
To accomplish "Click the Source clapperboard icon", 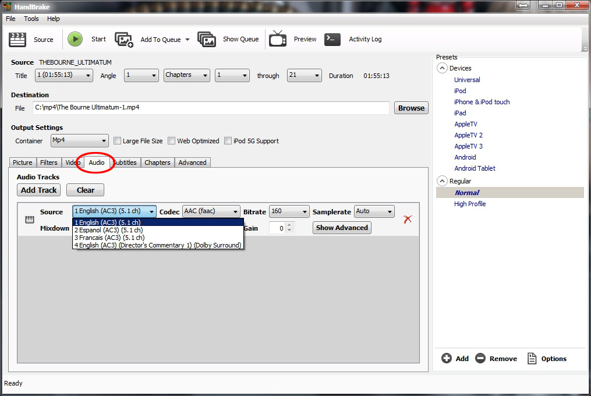I will point(17,39).
